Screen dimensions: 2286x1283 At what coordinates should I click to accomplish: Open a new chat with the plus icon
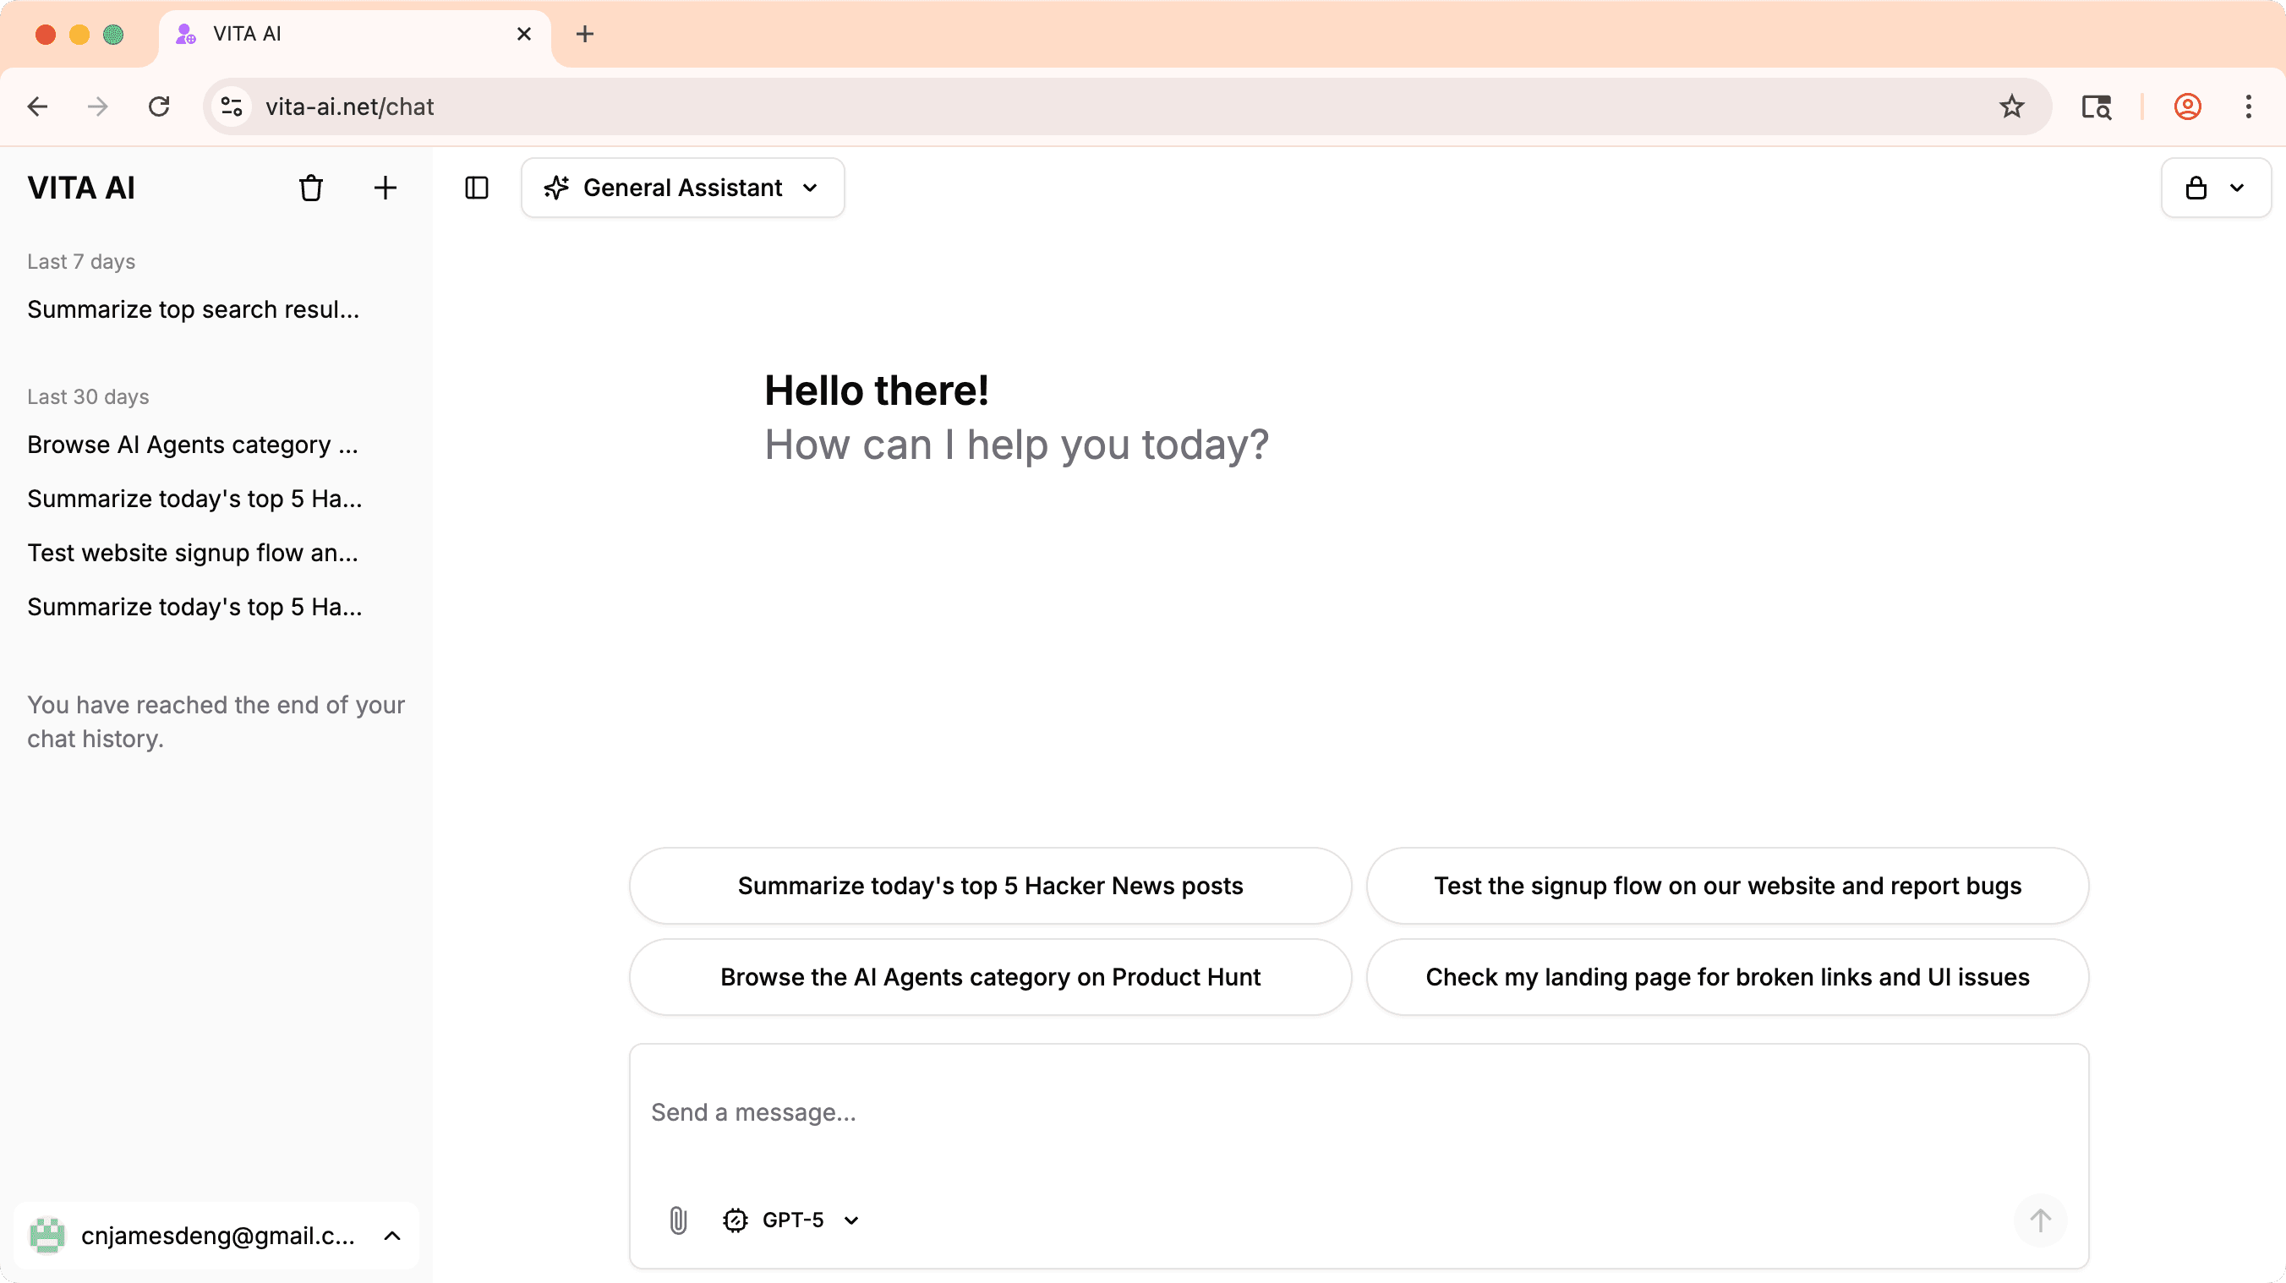tap(386, 188)
